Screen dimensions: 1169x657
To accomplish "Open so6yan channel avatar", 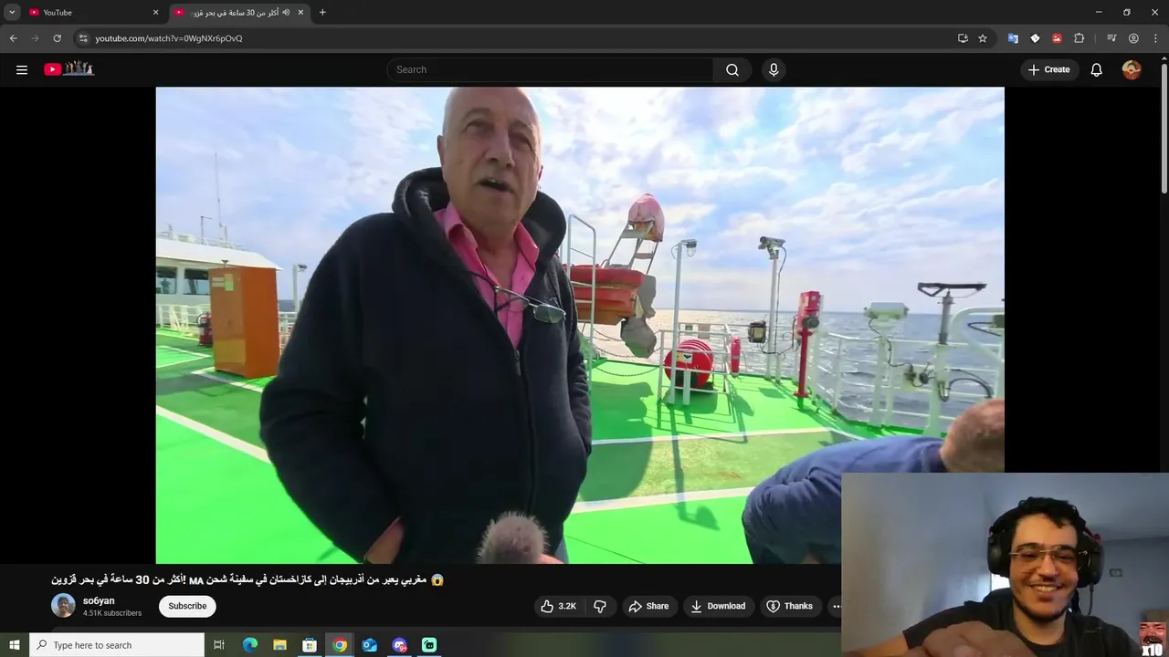I will click(x=63, y=606).
